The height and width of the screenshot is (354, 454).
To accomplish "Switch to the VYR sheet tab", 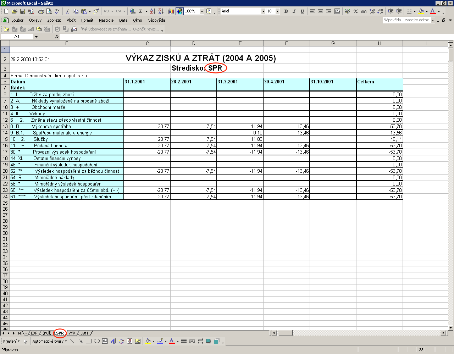I will (x=72, y=333).
